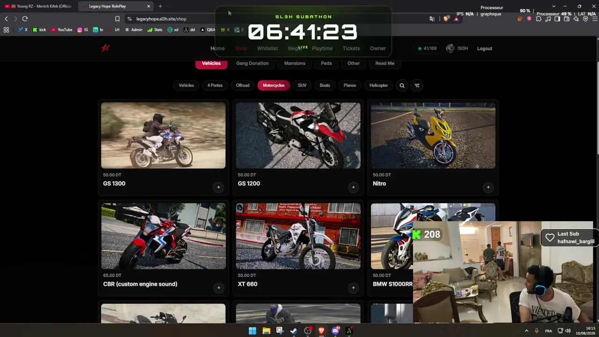Open Windows Start menu
The image size is (599, 337).
[252, 331]
